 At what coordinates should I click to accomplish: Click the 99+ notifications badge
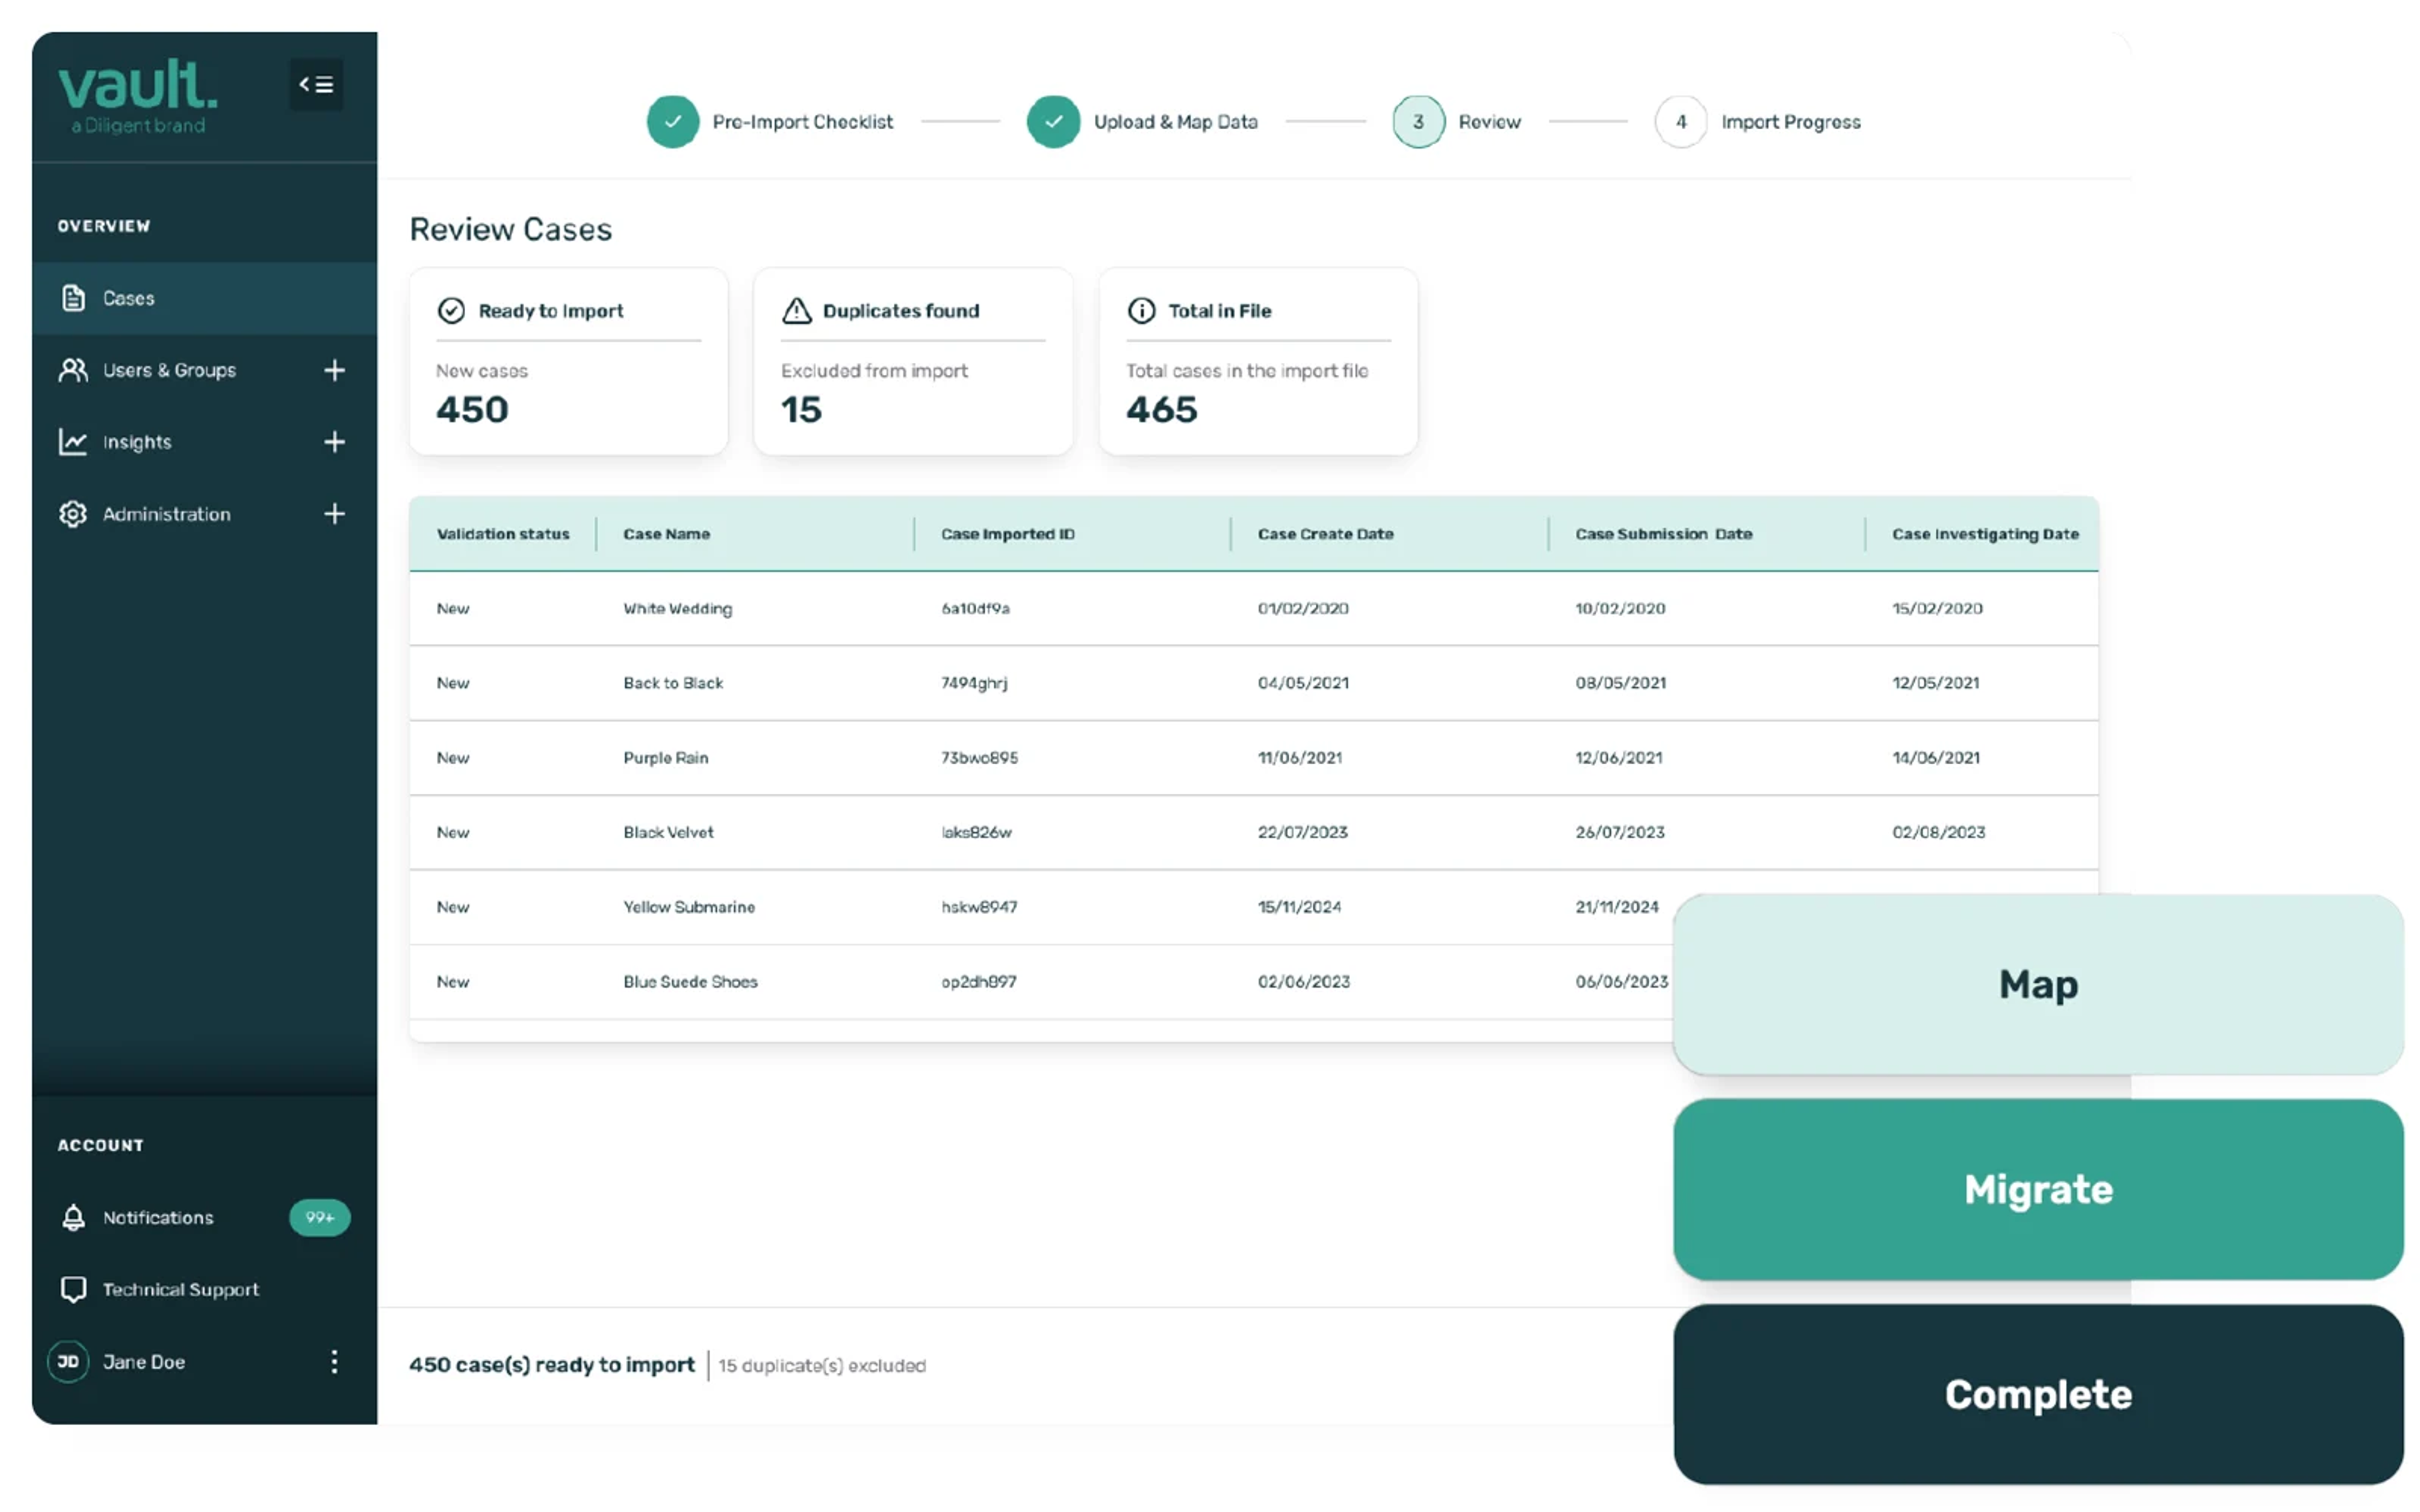[320, 1217]
